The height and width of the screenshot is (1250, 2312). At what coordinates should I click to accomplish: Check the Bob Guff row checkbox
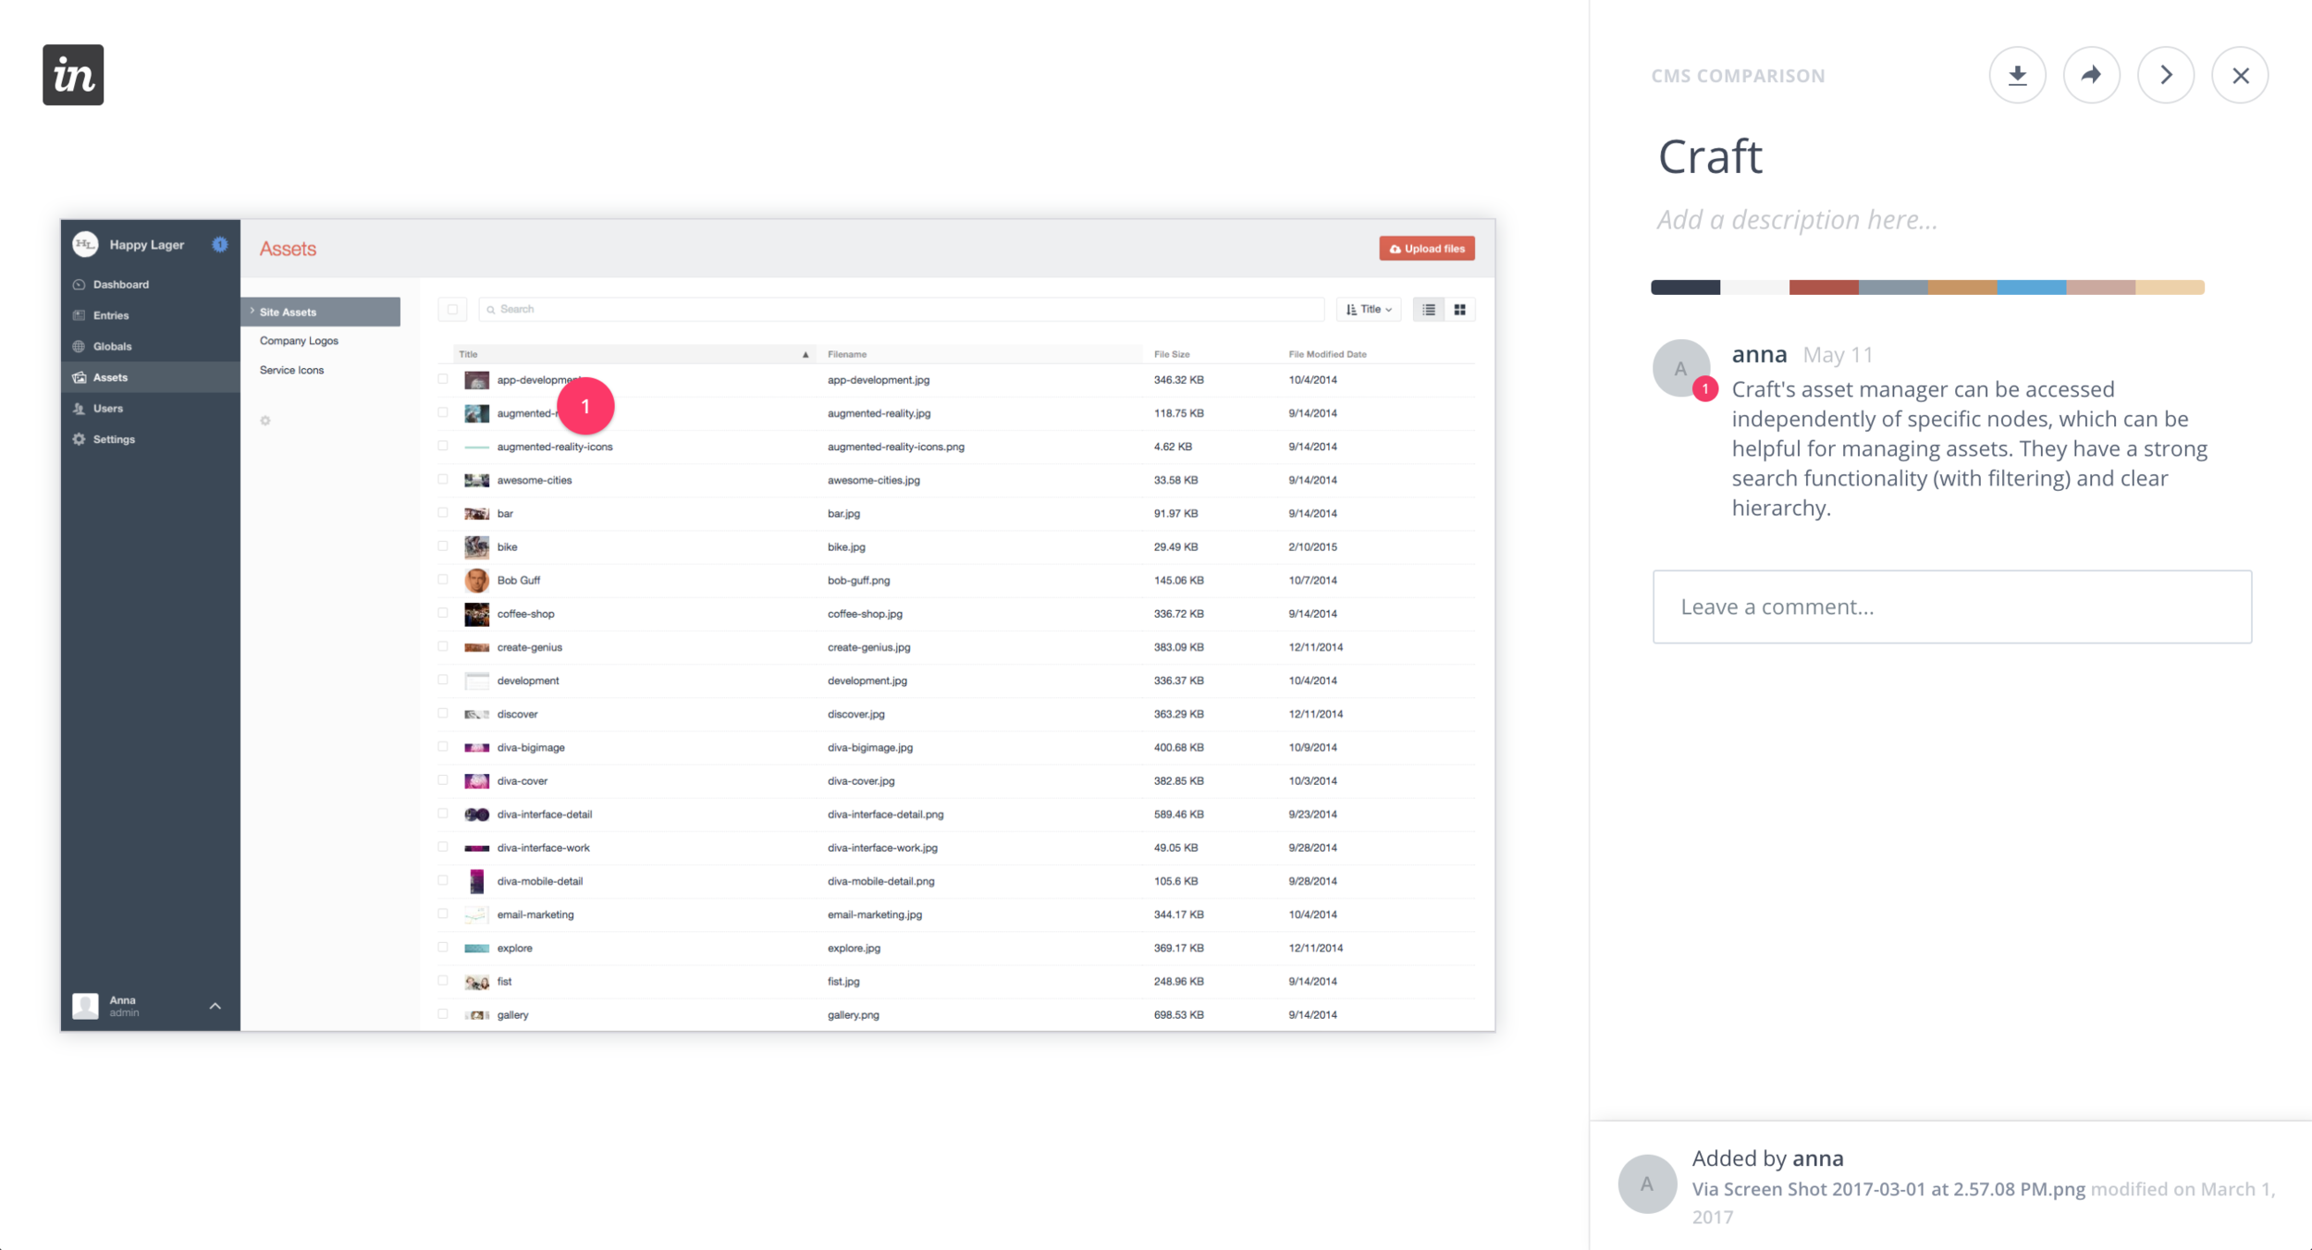443,580
